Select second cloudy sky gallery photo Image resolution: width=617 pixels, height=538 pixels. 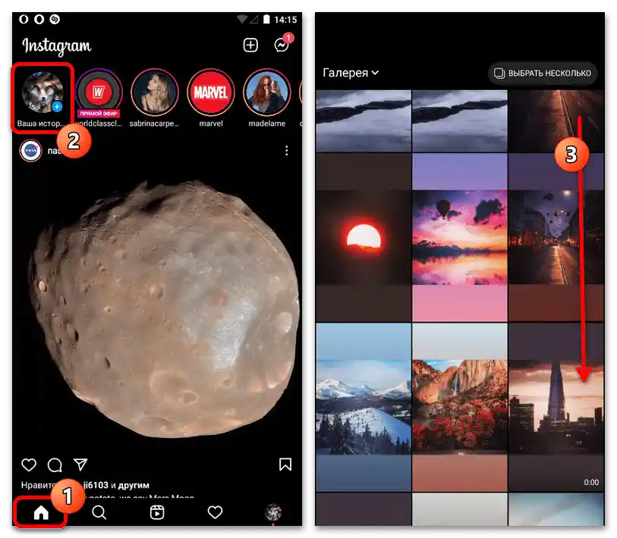460,120
